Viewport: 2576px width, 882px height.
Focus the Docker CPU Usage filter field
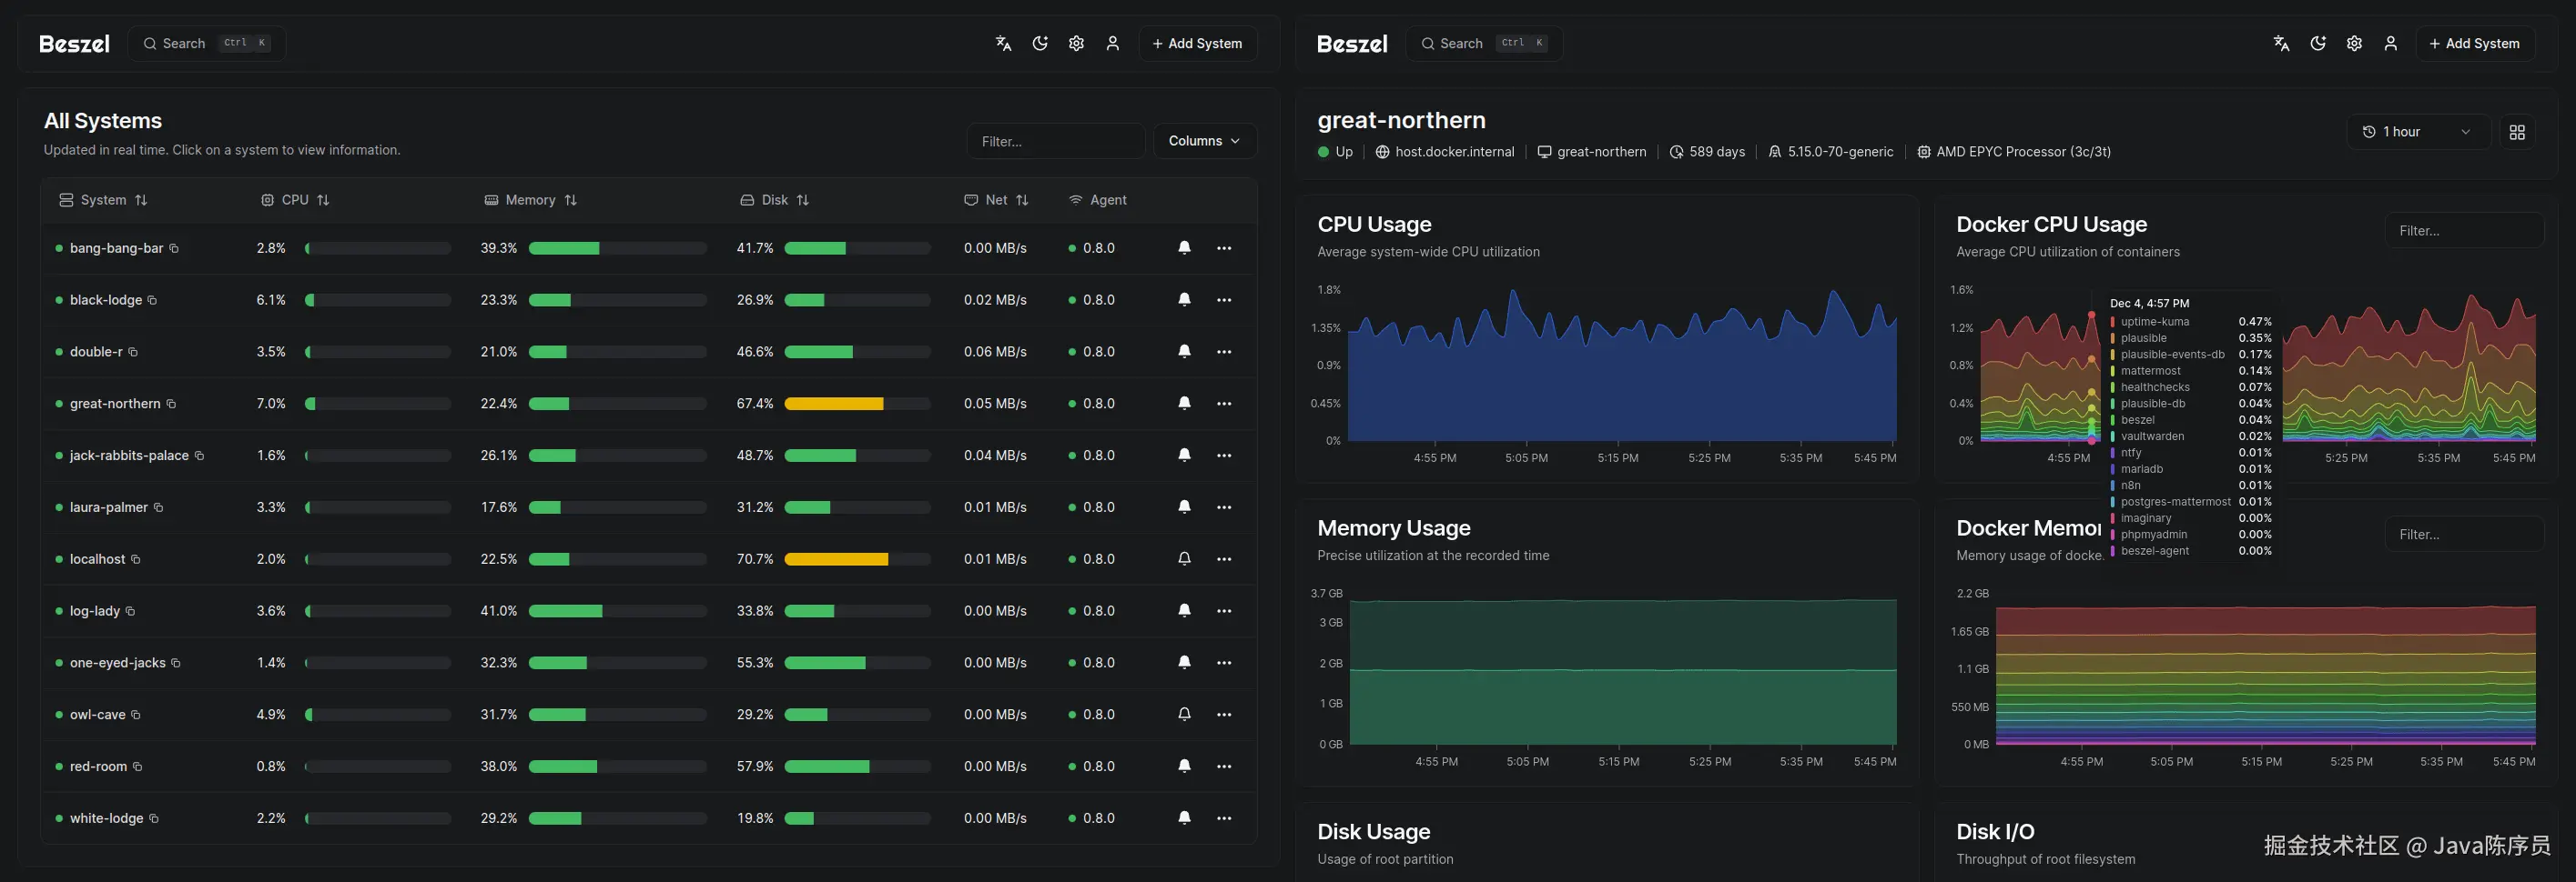coord(2463,231)
